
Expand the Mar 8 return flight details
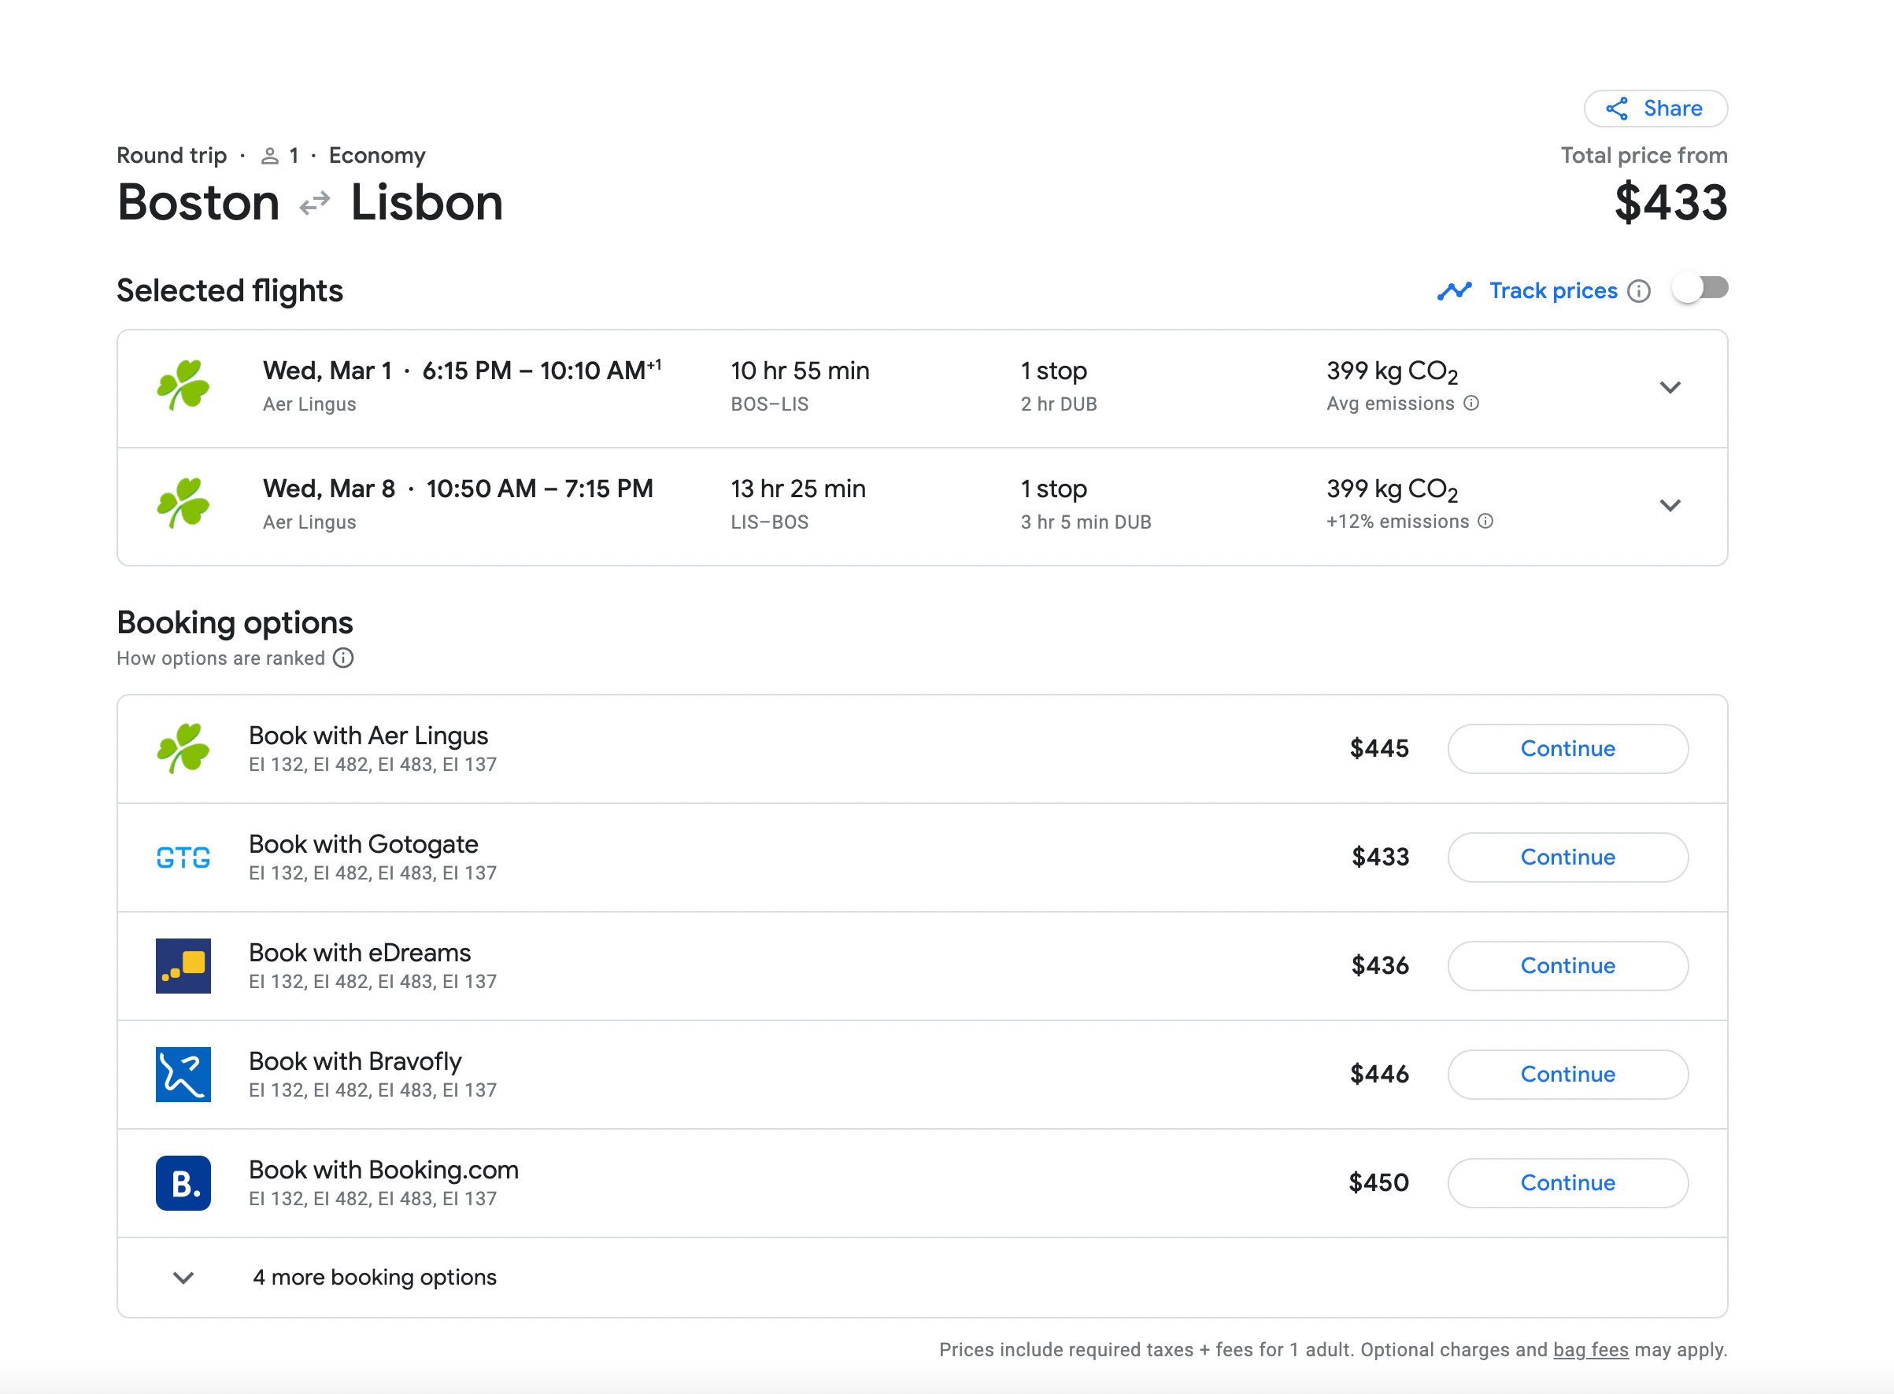click(x=1670, y=506)
